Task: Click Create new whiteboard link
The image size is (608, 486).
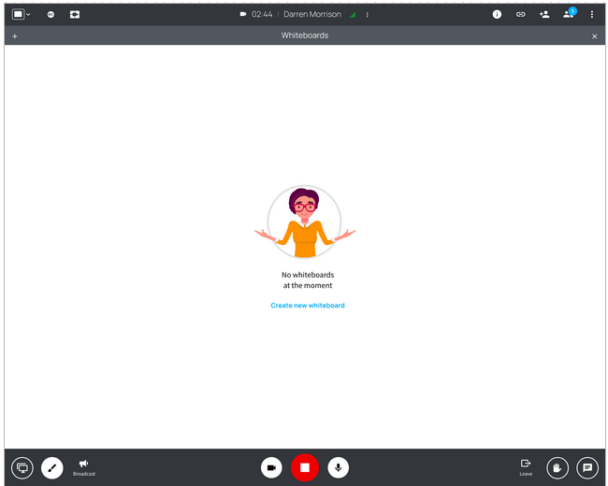Action: tap(308, 306)
